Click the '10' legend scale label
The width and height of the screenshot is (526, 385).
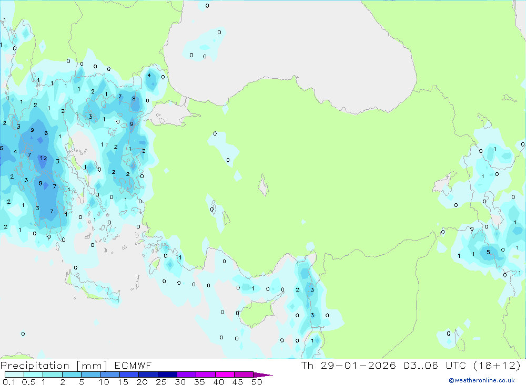[104, 382]
